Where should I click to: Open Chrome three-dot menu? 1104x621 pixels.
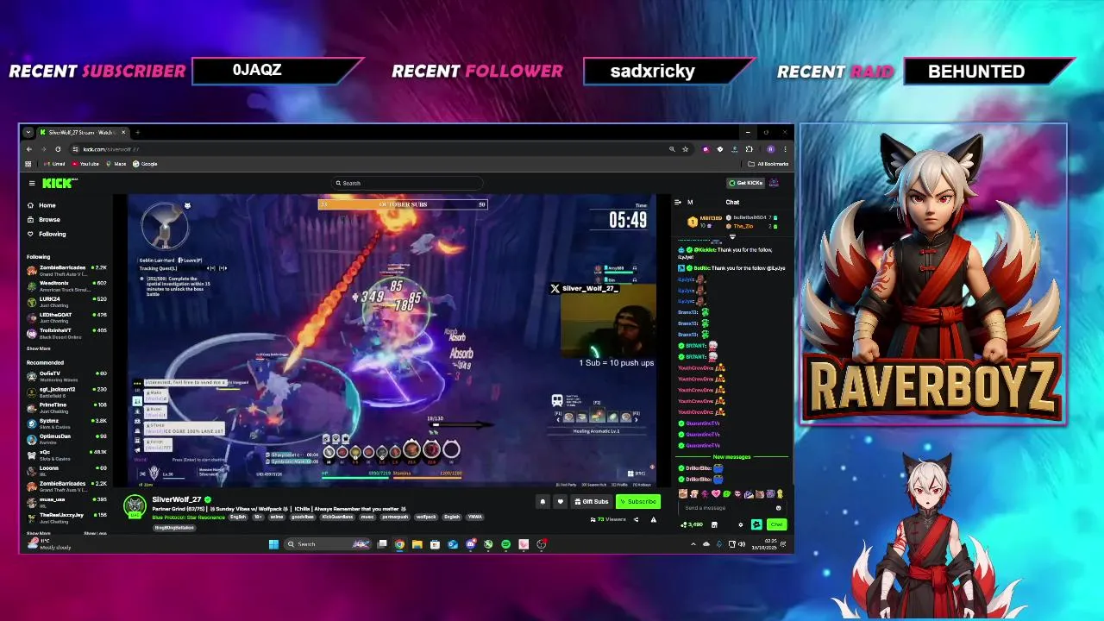(x=785, y=149)
